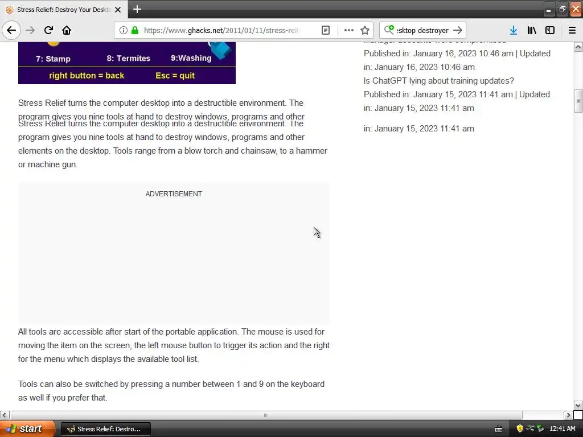This screenshot has height=437, width=583.
Task: Select the Stress Relief: Destroy Your Desktop tab
Action: 63,10
